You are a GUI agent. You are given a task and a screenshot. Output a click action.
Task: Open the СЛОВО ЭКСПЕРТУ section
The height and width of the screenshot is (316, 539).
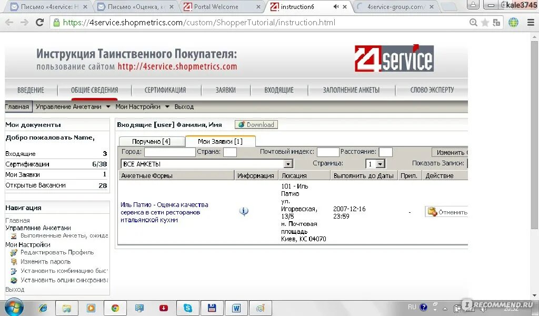pyautogui.click(x=432, y=90)
